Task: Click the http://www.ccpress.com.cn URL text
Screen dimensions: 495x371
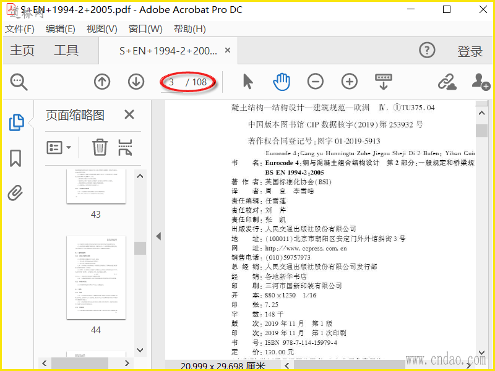Action: [x=306, y=249]
